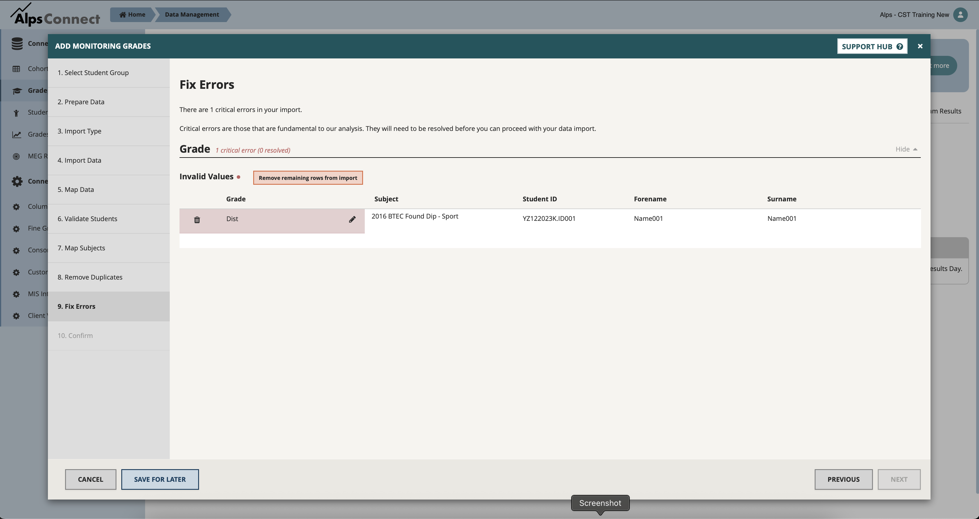Go to step 1 Select Student Group
The image size is (979, 519).
109,72
